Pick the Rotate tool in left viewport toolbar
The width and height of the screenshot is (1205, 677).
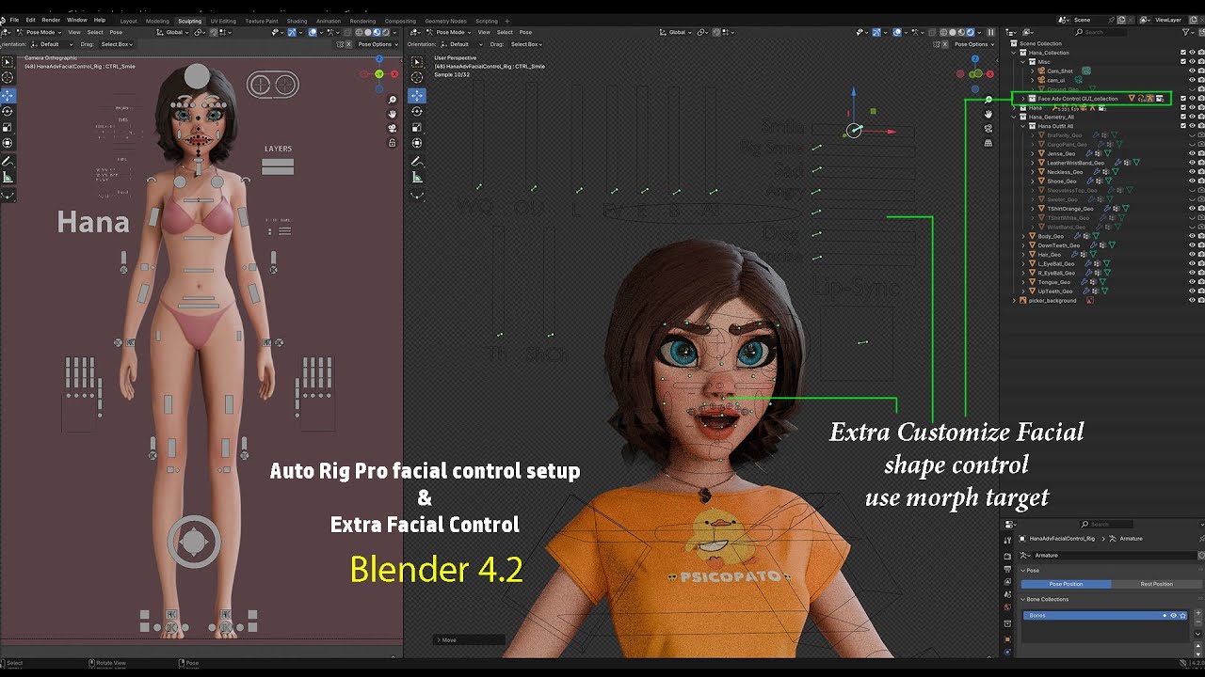click(x=8, y=111)
